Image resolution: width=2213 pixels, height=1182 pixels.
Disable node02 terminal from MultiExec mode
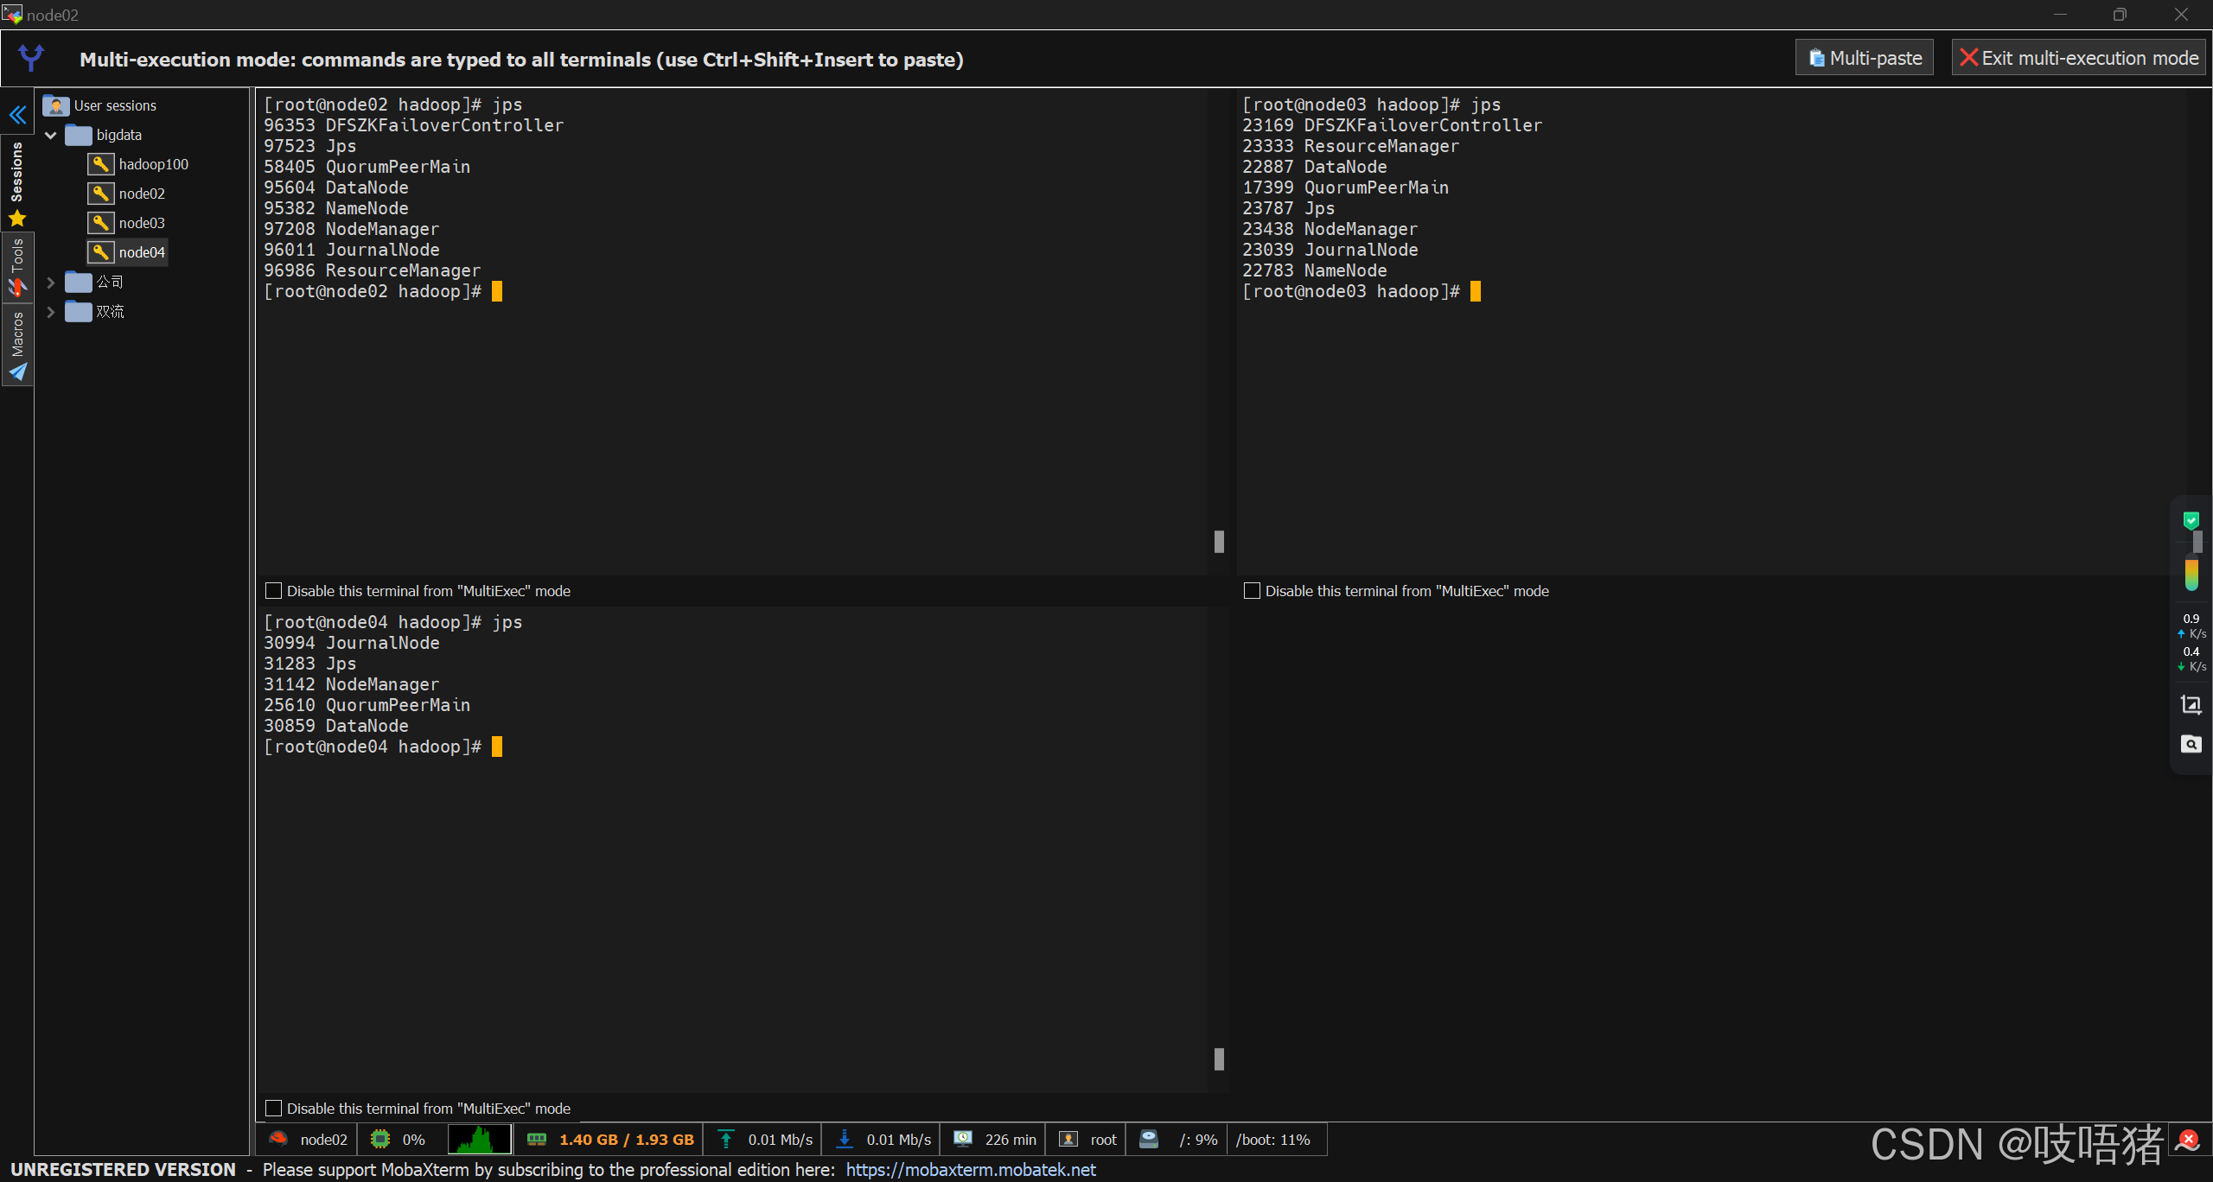[274, 591]
